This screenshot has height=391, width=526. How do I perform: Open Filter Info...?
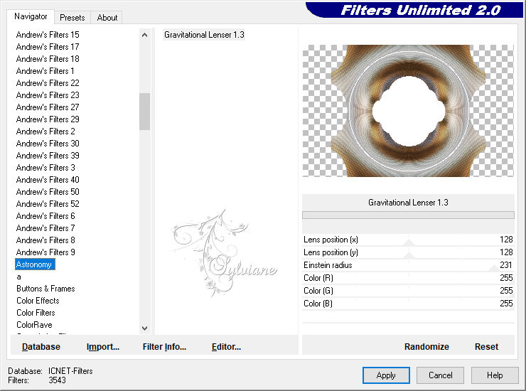click(x=164, y=347)
